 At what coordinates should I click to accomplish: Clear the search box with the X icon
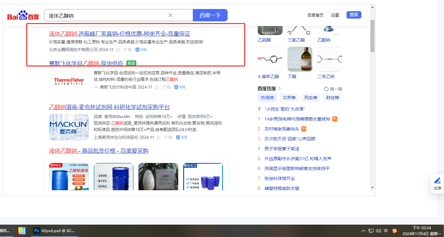[170, 15]
